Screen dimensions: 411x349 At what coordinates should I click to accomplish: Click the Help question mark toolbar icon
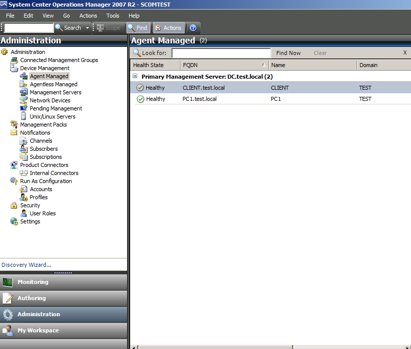pyautogui.click(x=193, y=28)
